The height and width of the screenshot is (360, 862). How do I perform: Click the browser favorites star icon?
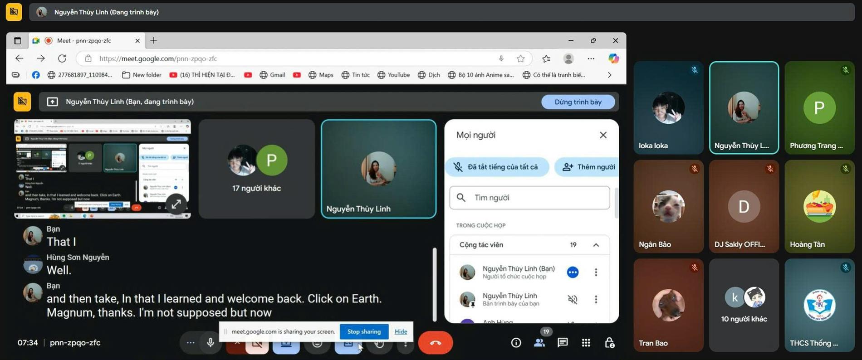(x=520, y=58)
